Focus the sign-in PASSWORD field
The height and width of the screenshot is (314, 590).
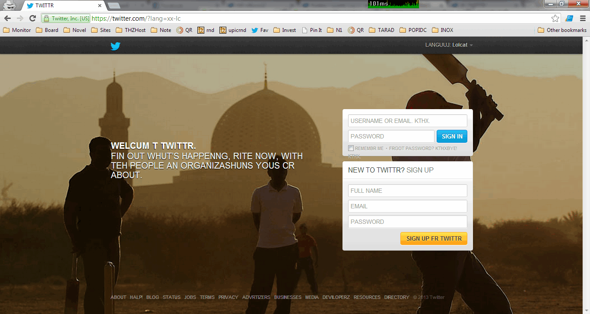(391, 136)
